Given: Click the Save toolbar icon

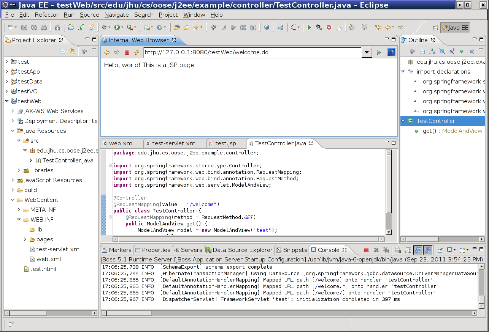Looking at the screenshot, I should pos(24,27).
